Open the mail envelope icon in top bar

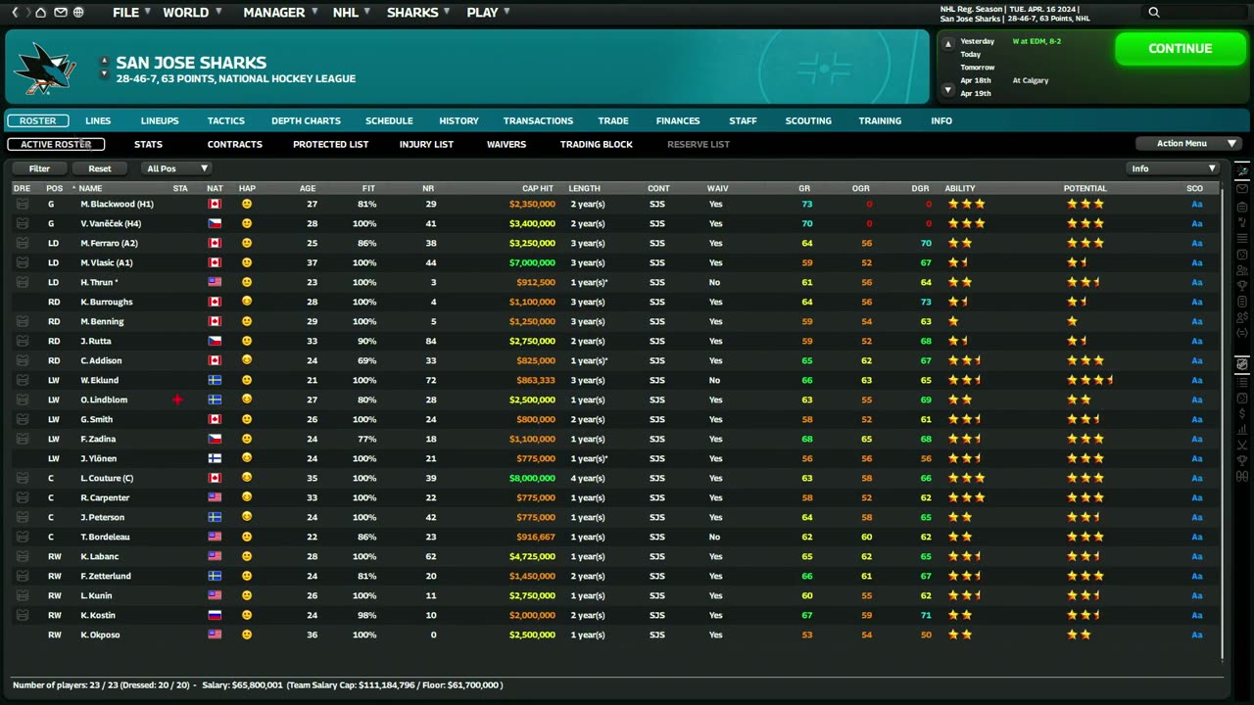61,12
